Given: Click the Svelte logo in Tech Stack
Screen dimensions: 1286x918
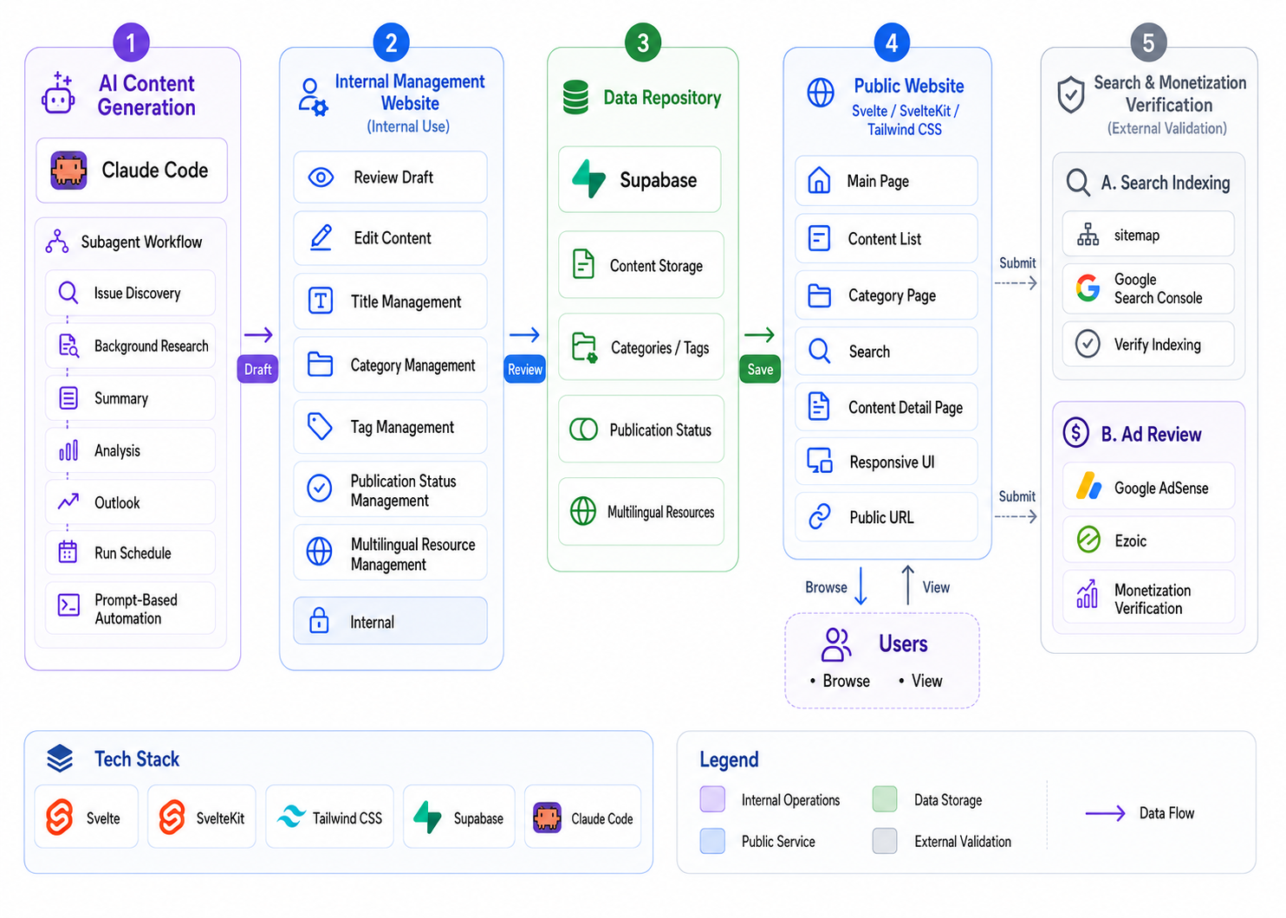Looking at the screenshot, I should (x=60, y=817).
